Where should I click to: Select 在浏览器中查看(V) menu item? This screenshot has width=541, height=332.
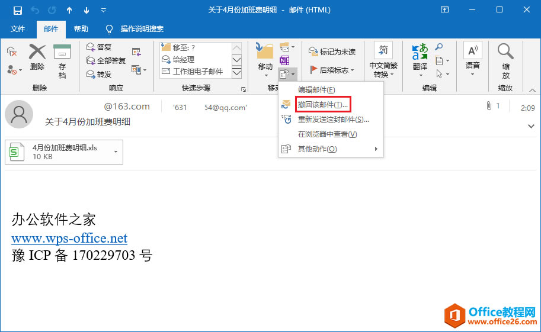point(331,134)
